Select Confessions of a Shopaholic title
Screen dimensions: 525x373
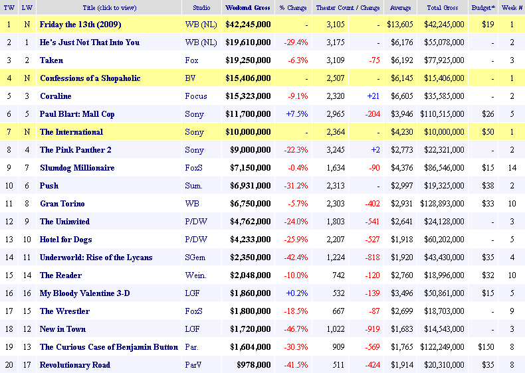pyautogui.click(x=90, y=78)
